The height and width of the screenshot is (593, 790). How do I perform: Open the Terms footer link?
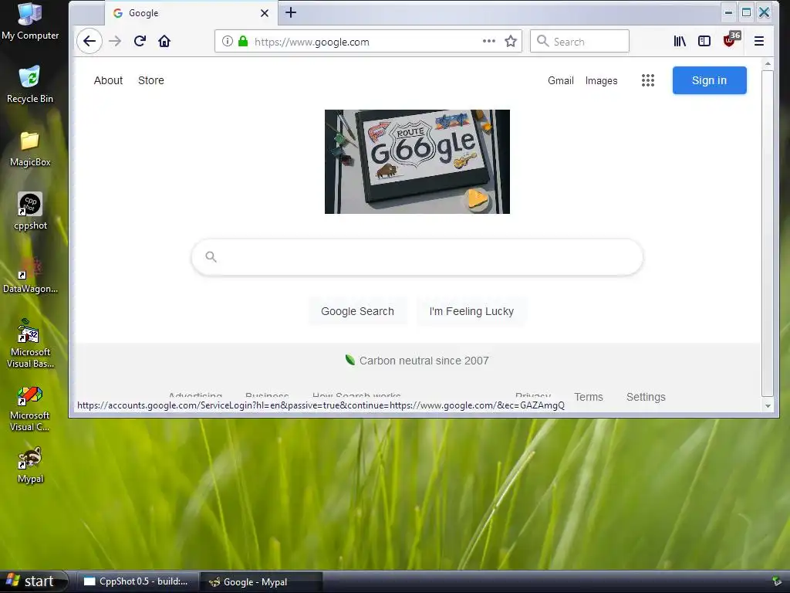point(589,397)
